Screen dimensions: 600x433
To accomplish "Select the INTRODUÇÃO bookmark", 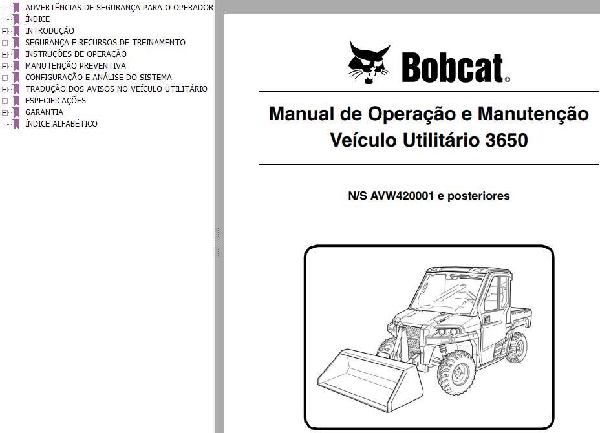I will [50, 30].
